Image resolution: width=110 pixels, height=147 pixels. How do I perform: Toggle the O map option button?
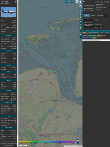click(81, 15)
